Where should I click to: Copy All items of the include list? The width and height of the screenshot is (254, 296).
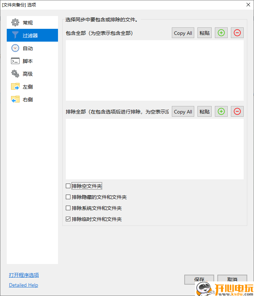click(x=183, y=33)
